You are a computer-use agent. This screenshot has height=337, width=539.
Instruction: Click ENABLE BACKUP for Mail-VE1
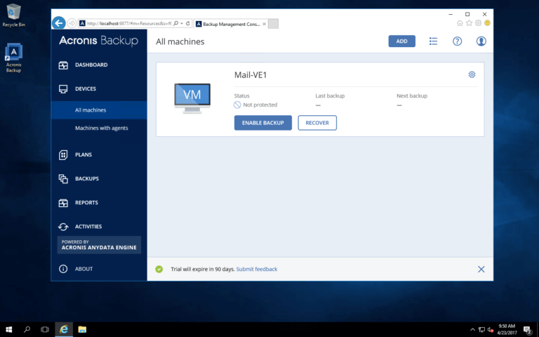click(x=263, y=123)
